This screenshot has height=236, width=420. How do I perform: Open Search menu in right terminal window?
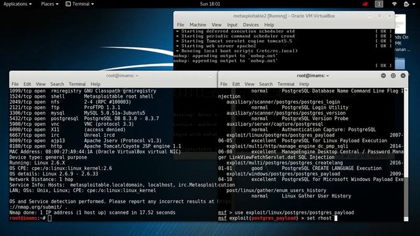pyautogui.click(x=266, y=84)
